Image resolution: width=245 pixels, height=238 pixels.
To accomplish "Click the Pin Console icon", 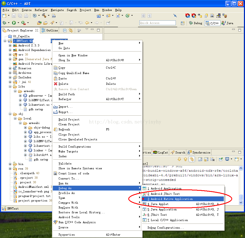I will pyautogui.click(x=221, y=159).
